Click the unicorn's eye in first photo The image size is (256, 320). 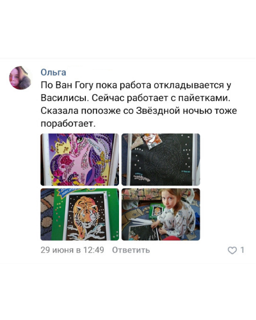click(x=80, y=140)
